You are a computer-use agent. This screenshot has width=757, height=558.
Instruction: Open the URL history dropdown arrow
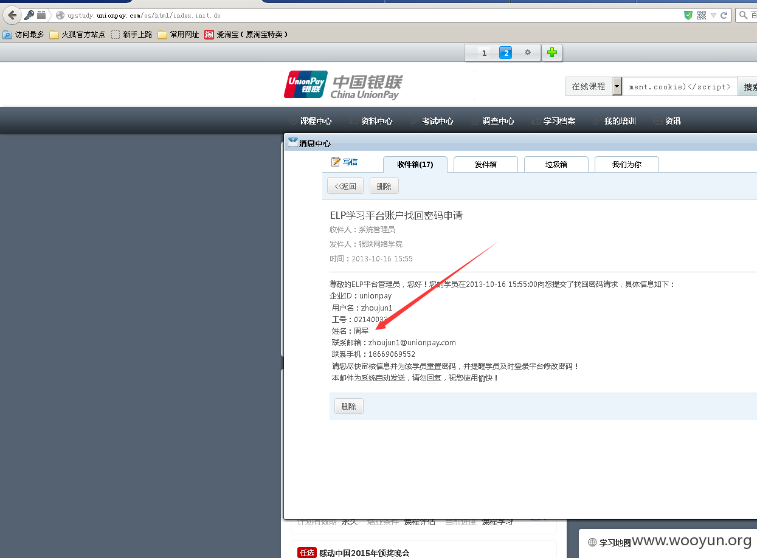click(713, 15)
